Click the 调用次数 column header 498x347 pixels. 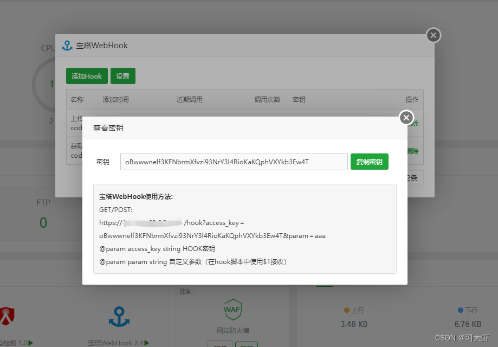(267, 99)
